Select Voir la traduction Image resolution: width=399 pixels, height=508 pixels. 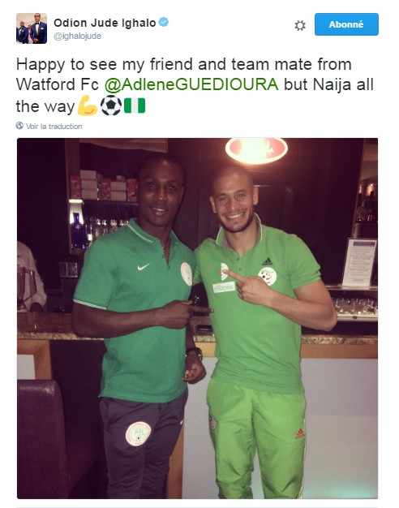(54, 126)
